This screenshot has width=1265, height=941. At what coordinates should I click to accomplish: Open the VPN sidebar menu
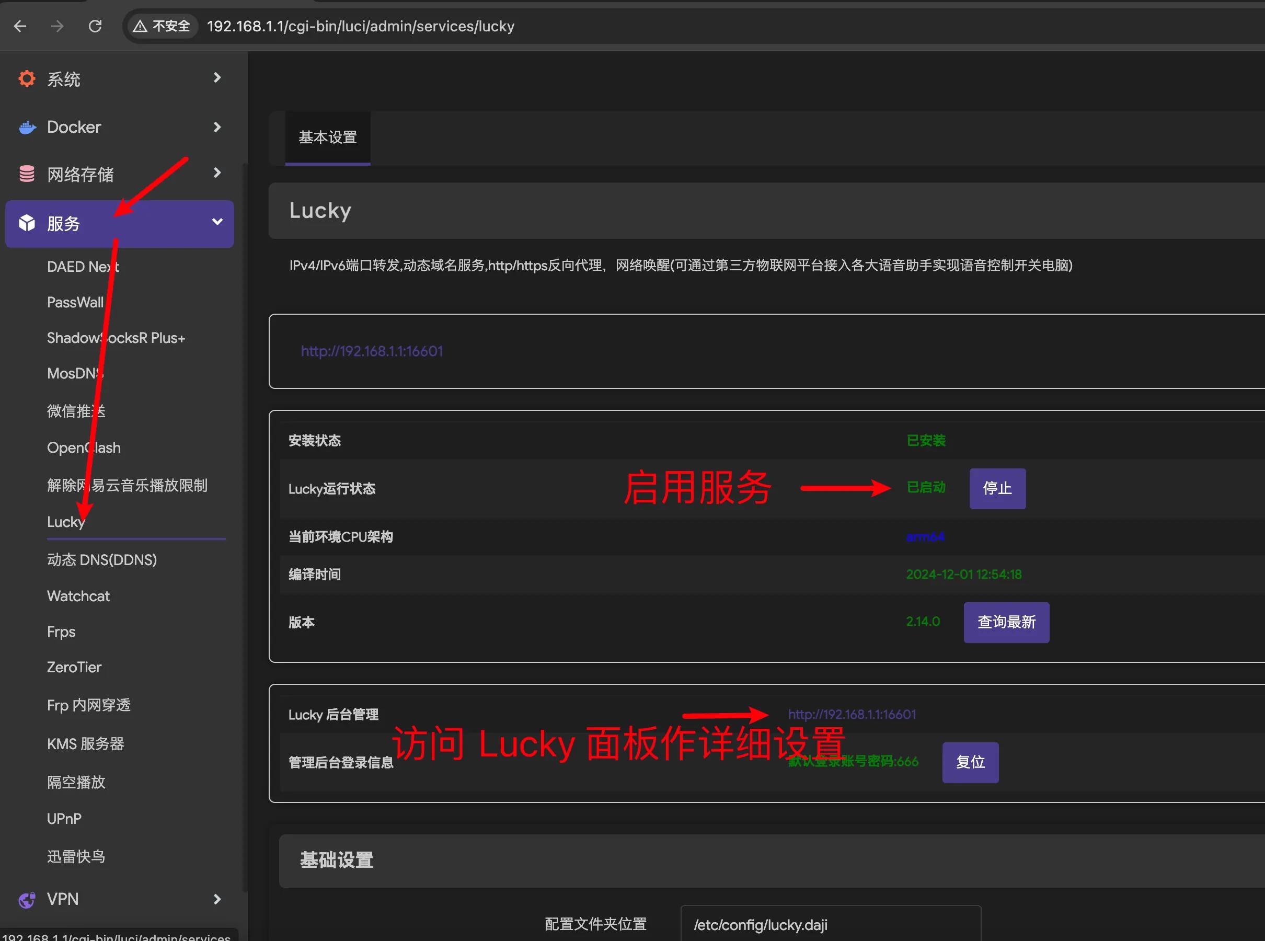tap(120, 899)
